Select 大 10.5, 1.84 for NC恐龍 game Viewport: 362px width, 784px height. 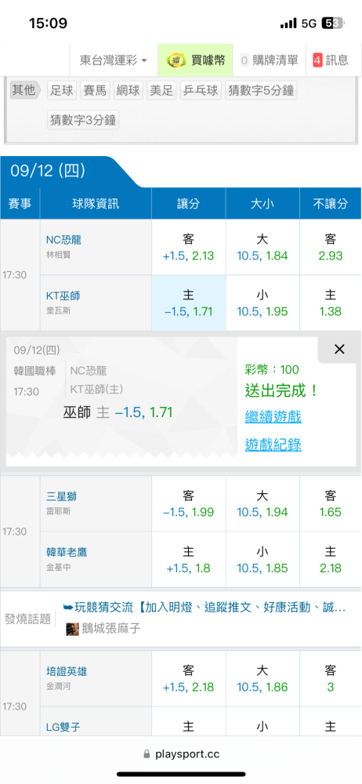pos(262,248)
